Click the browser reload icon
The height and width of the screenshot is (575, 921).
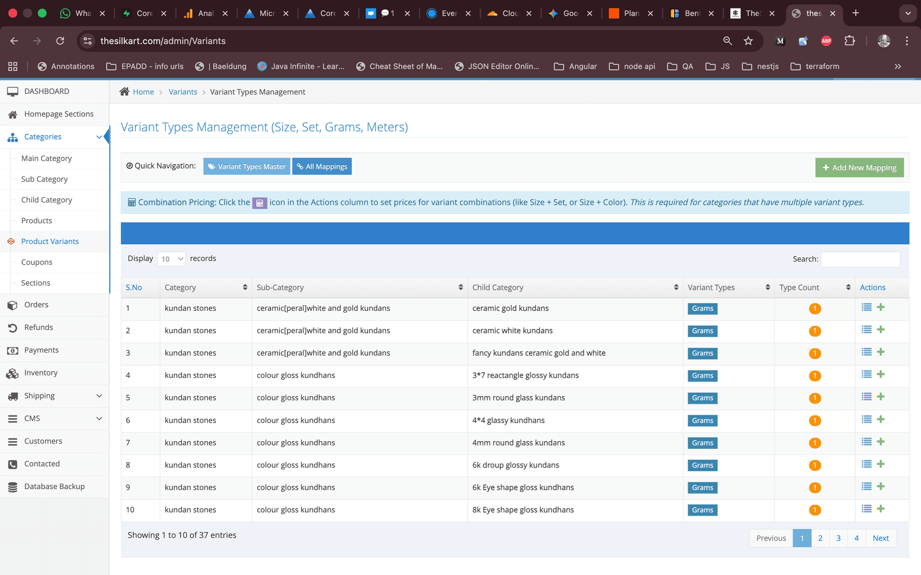pos(60,41)
